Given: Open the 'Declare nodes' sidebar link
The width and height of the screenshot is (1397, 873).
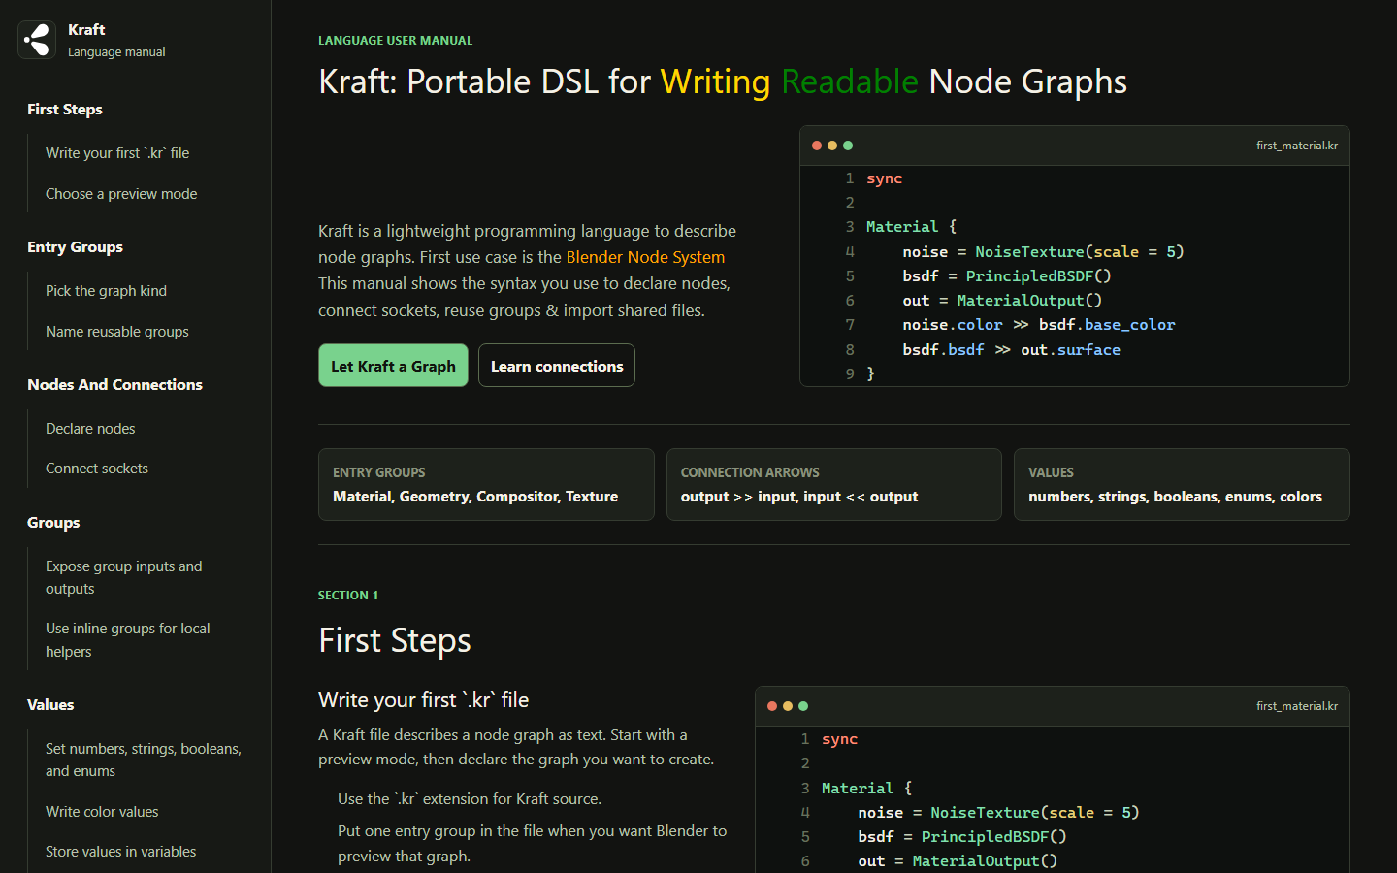Looking at the screenshot, I should [90, 429].
